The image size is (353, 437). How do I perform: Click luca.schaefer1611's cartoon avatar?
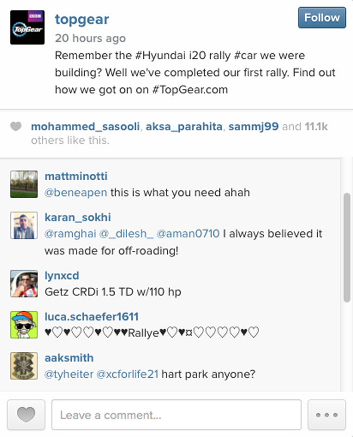click(x=24, y=325)
